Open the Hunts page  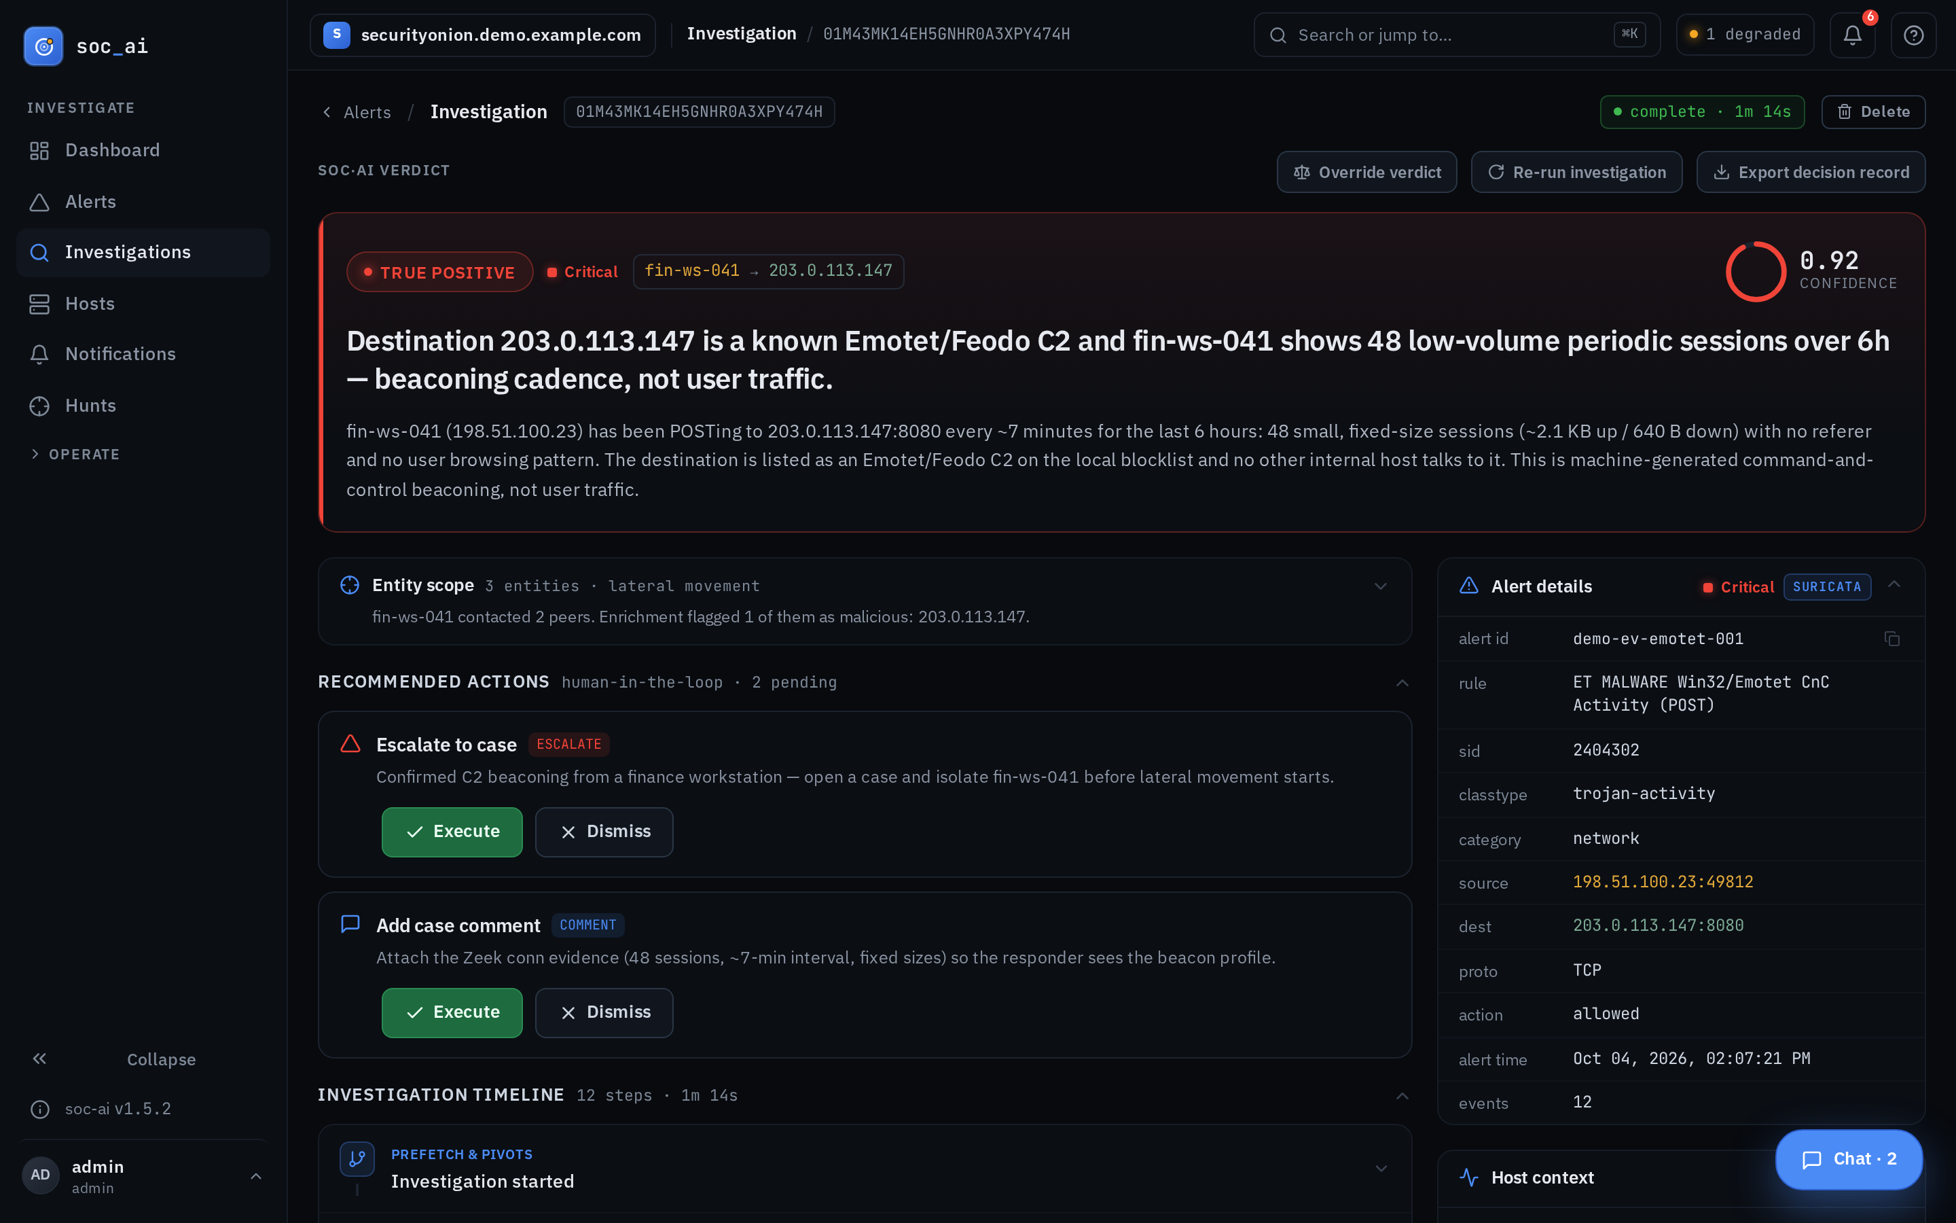[x=143, y=405]
